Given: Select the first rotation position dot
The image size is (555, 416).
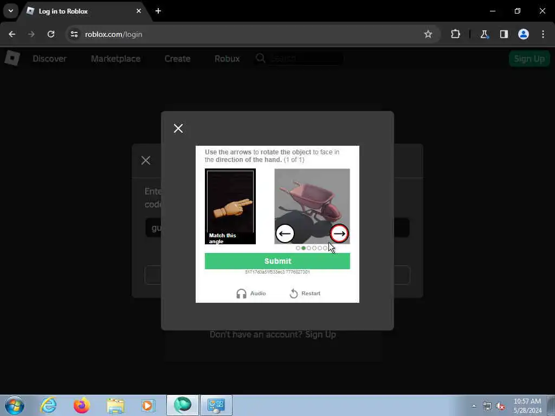Looking at the screenshot, I should (298, 248).
